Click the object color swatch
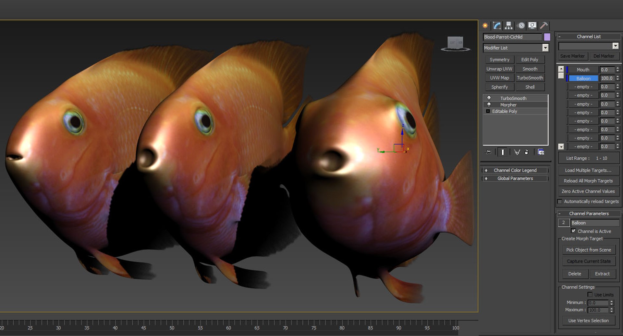Viewport: 623px width, 336px height. click(547, 37)
